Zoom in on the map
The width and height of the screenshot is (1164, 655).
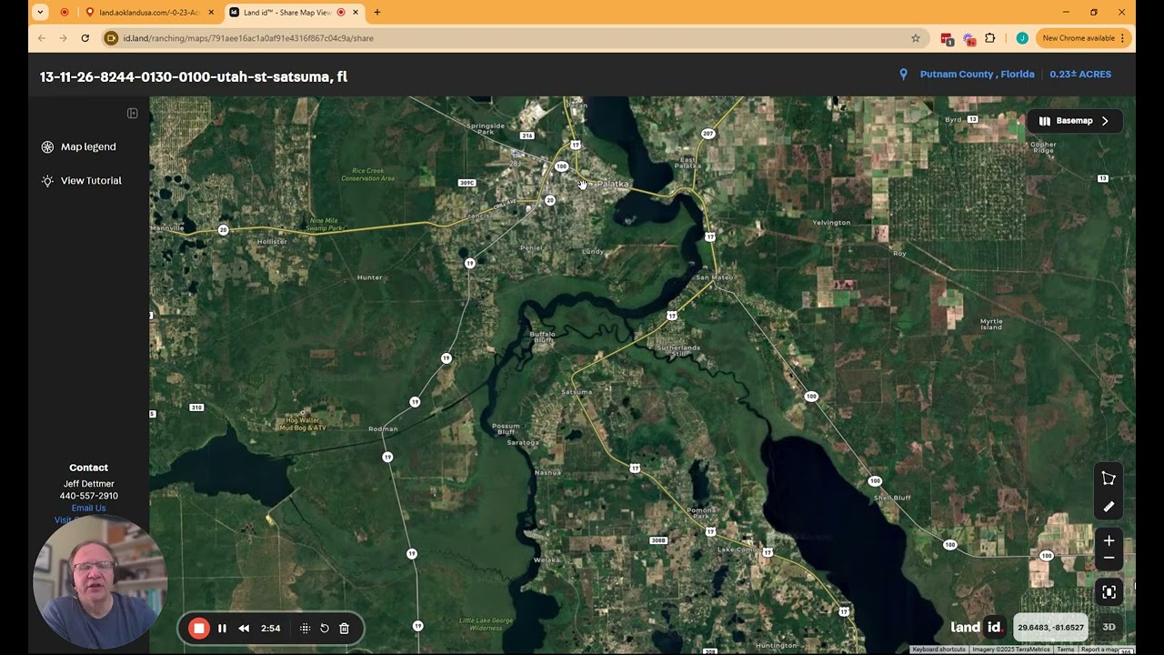pos(1109,541)
